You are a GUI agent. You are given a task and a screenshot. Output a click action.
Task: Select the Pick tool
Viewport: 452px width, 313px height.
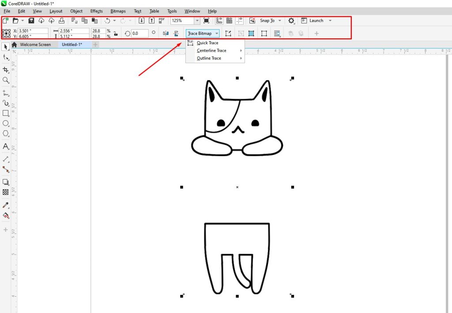(x=5, y=46)
